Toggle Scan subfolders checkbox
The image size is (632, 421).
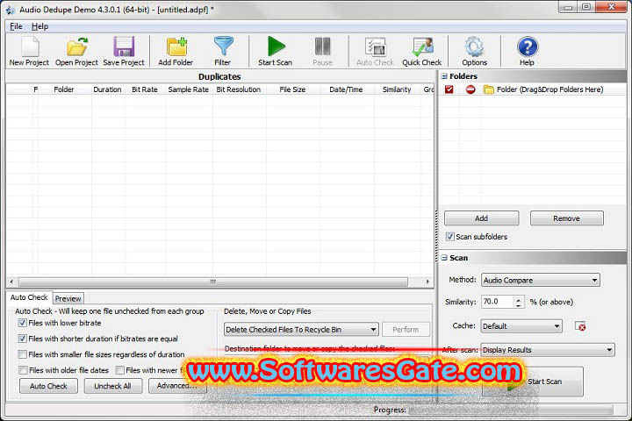pyautogui.click(x=449, y=237)
